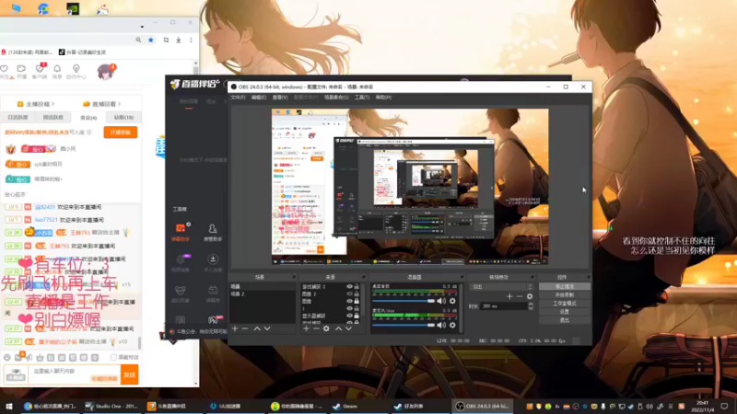Screen dimensions: 737x414
Task: Open source properties gear in sources panel
Action: [x=326, y=328]
